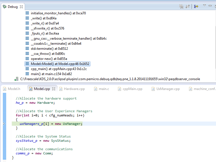Select stack frame initialise_monitor_handles() at 0xce70

point(58,13)
